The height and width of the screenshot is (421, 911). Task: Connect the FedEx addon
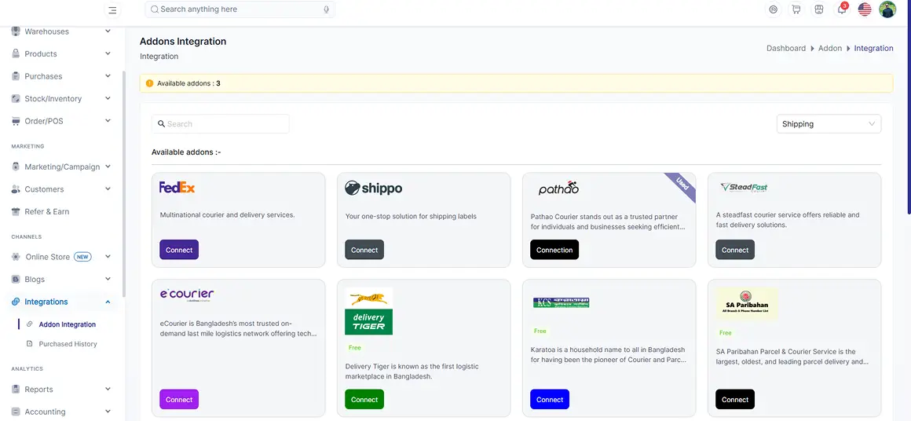click(179, 250)
